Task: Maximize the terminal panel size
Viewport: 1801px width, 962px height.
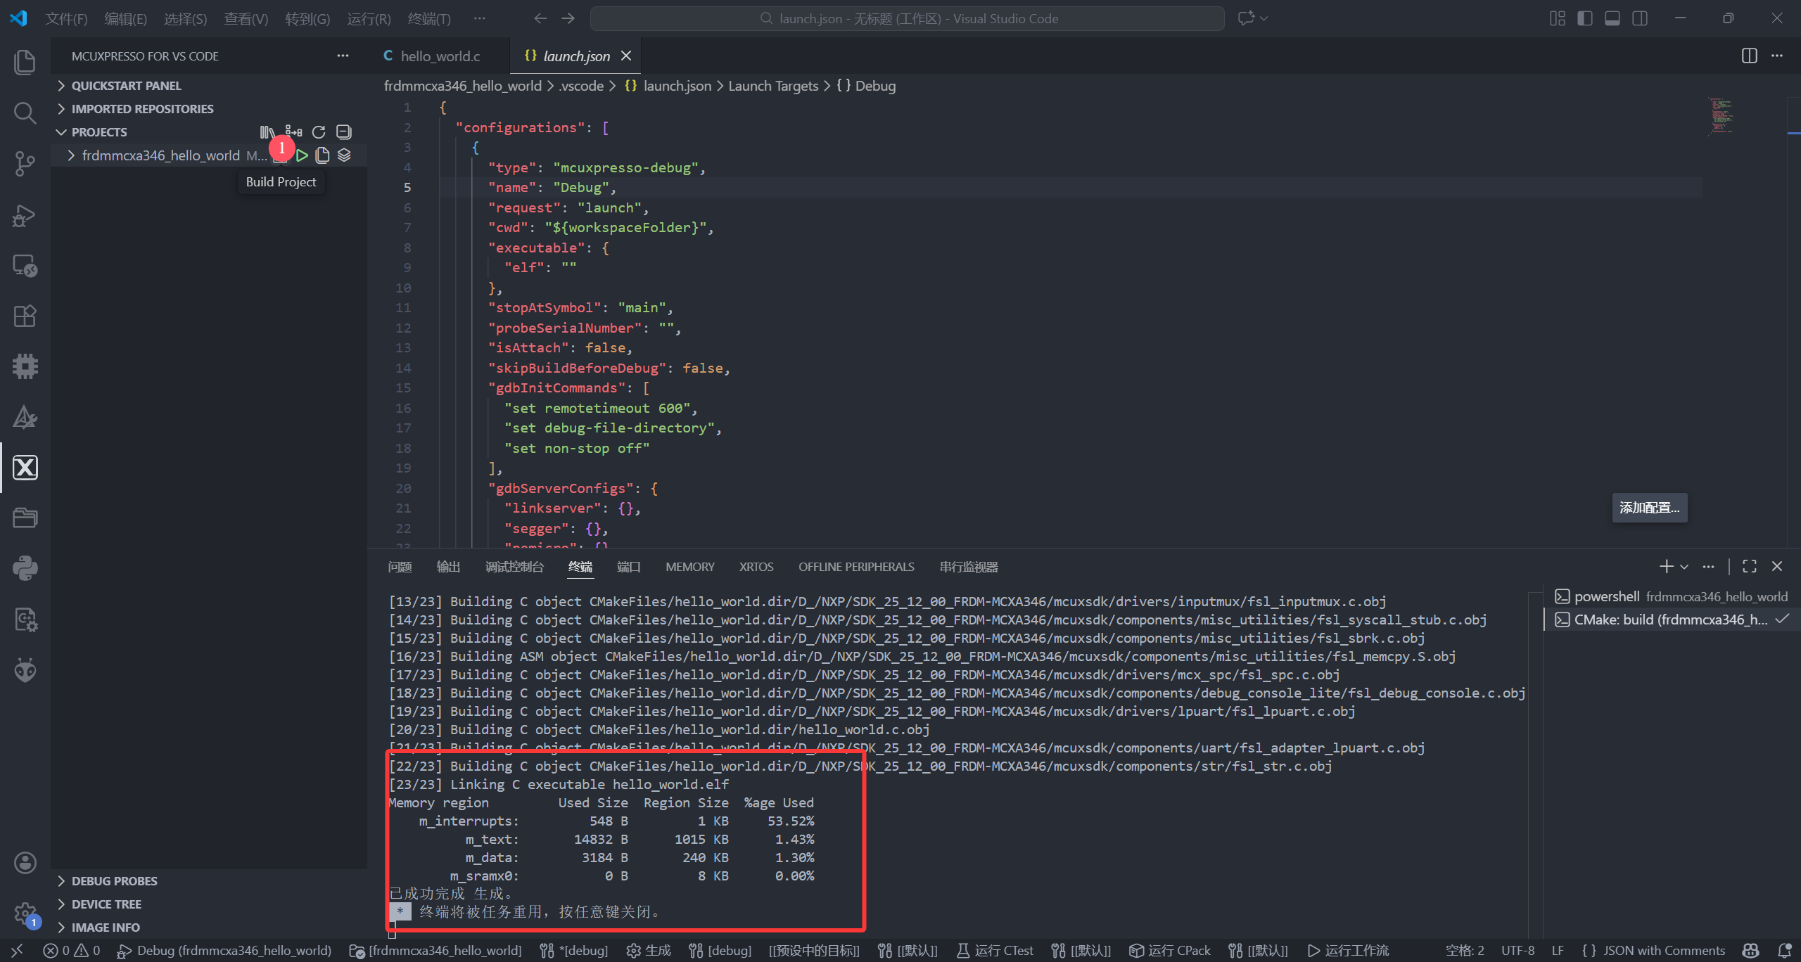Action: pyautogui.click(x=1750, y=567)
